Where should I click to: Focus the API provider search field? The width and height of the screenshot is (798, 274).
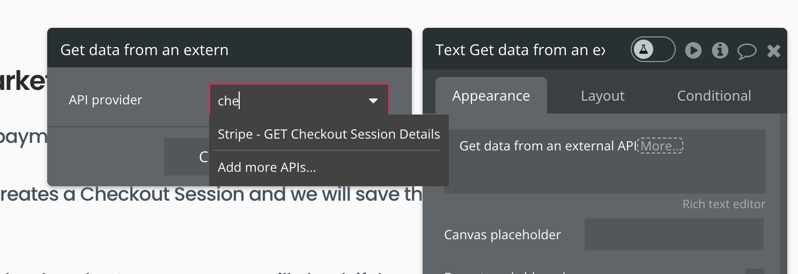(x=290, y=101)
